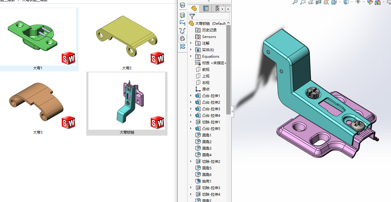The width and height of the screenshot is (391, 202).
Task: Toggle the Hide/Show Items eye icon
Action: [x=358, y=2]
